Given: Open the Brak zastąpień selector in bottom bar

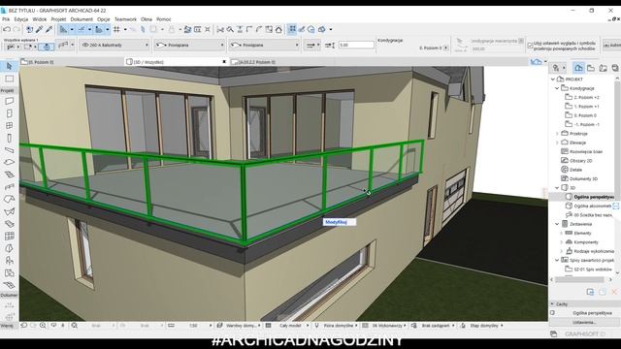Looking at the screenshot, I should point(434,326).
